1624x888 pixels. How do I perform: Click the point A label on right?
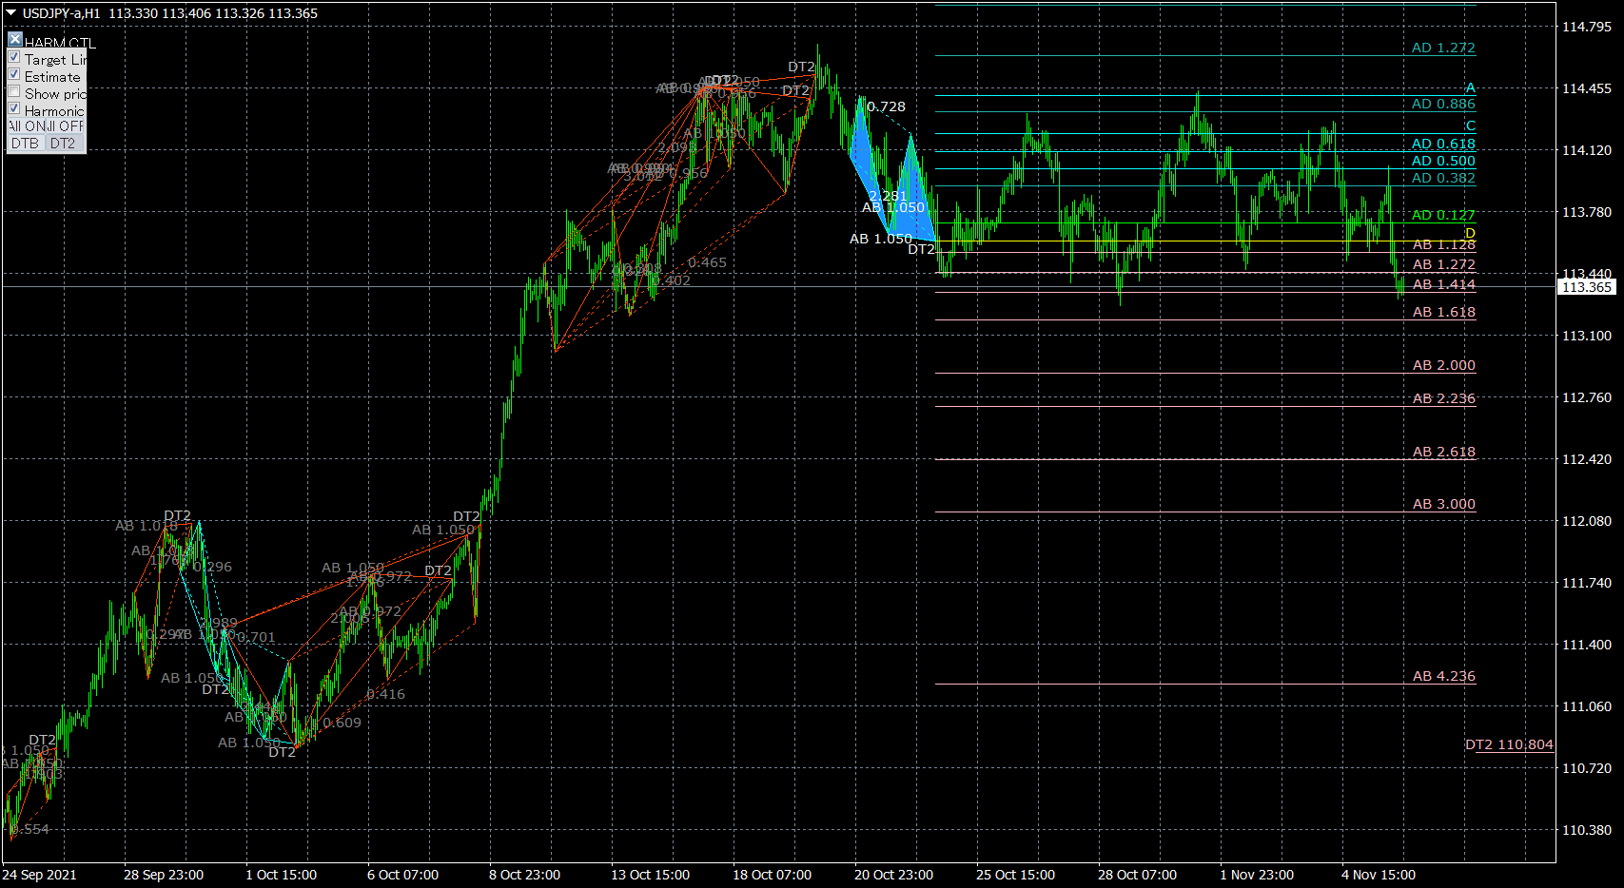pos(1470,87)
